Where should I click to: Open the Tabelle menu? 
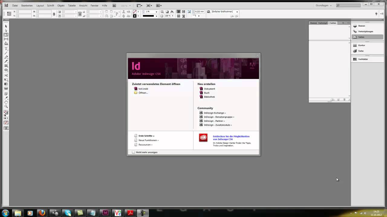72,5
